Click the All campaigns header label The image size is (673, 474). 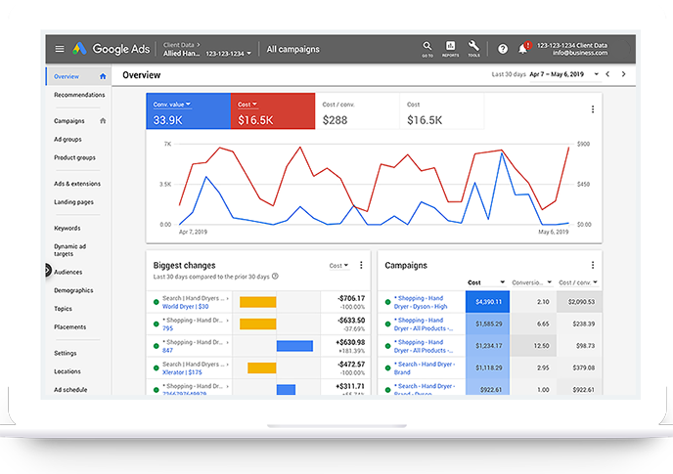[x=293, y=49]
